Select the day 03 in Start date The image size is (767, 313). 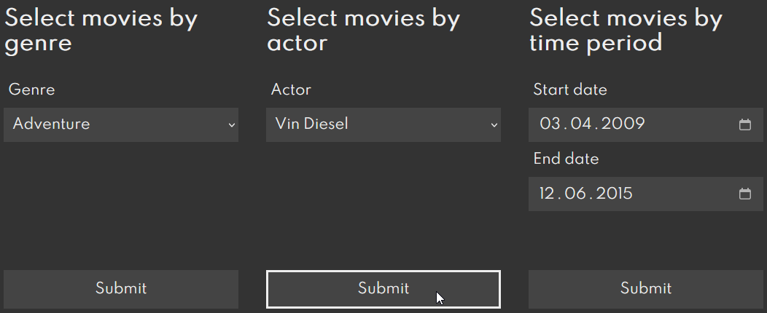tap(549, 124)
